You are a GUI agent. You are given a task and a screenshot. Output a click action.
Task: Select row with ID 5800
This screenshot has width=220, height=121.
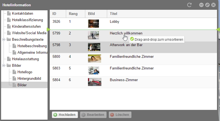133,59
